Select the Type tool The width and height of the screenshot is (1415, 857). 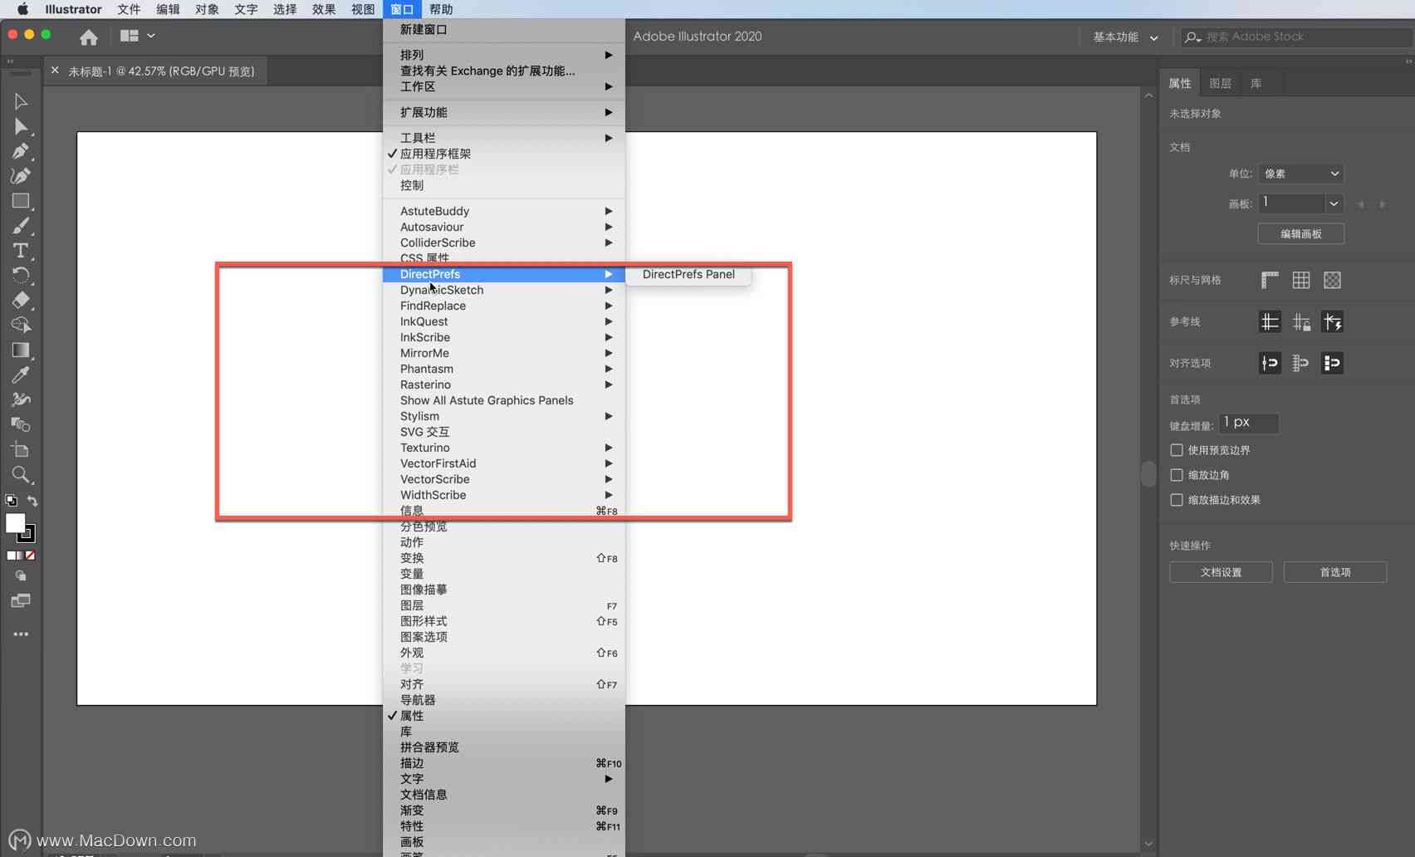tap(21, 251)
